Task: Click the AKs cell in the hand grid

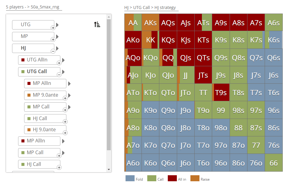Action: (151, 23)
